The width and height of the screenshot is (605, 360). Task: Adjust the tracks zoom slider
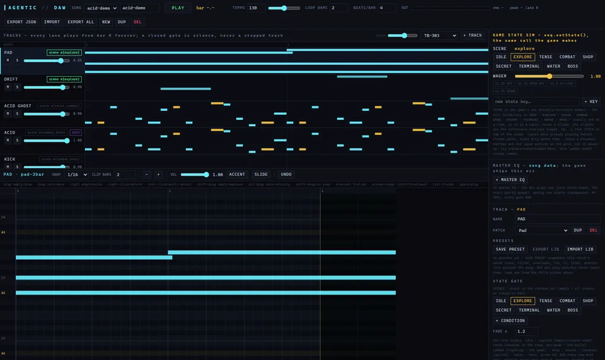pyautogui.click(x=403, y=35)
